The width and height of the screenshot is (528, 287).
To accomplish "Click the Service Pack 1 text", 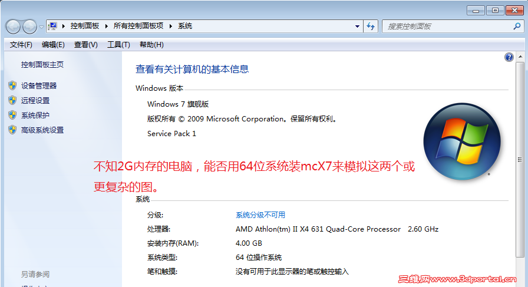I will pyautogui.click(x=171, y=134).
